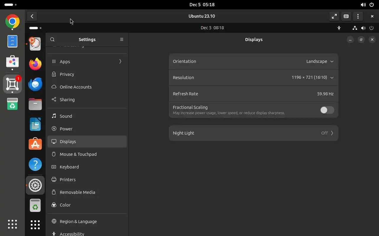This screenshot has height=236, width=379.
Task: Open Mouse & Touchpad settings
Action: (x=87, y=154)
